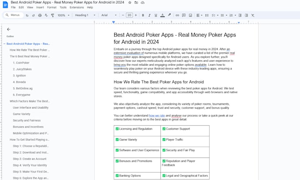Search the menus box
Screen dimensions: 300x180
[x=13, y=15]
